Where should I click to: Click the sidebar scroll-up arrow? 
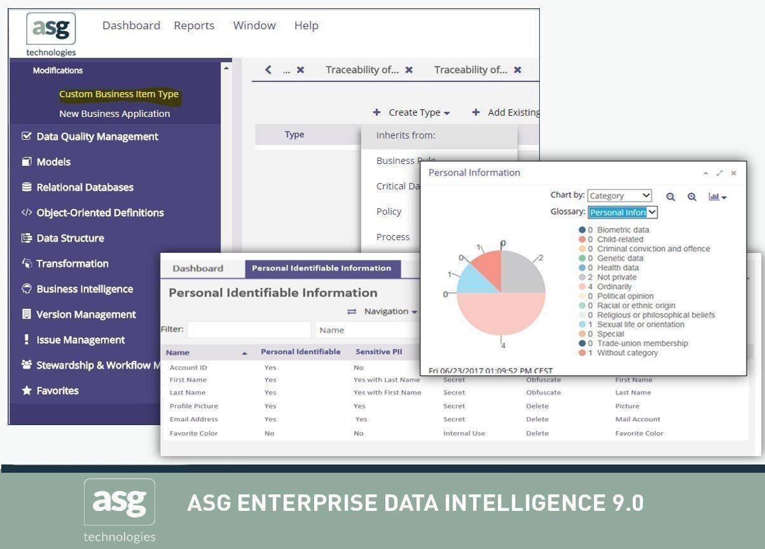coord(226,67)
